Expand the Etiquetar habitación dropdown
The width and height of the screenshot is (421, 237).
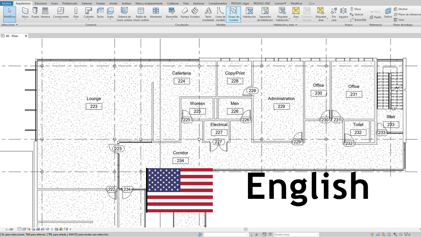click(290, 18)
